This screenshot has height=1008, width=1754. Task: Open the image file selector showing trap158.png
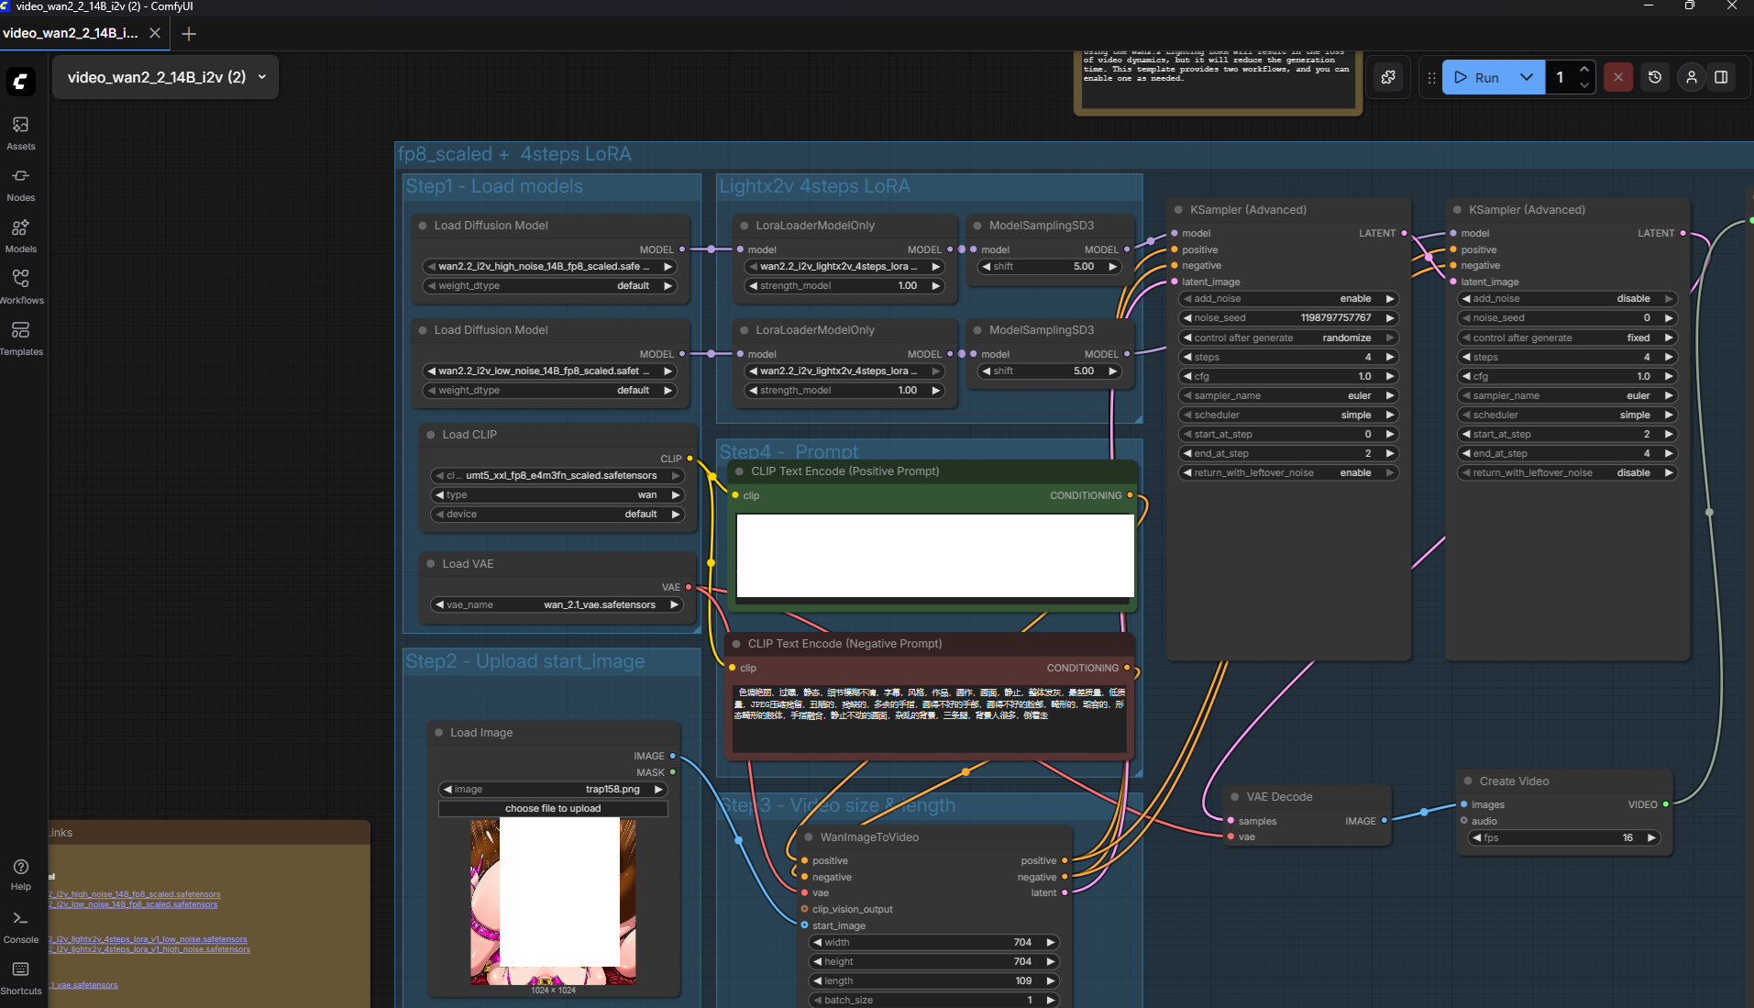tap(553, 790)
